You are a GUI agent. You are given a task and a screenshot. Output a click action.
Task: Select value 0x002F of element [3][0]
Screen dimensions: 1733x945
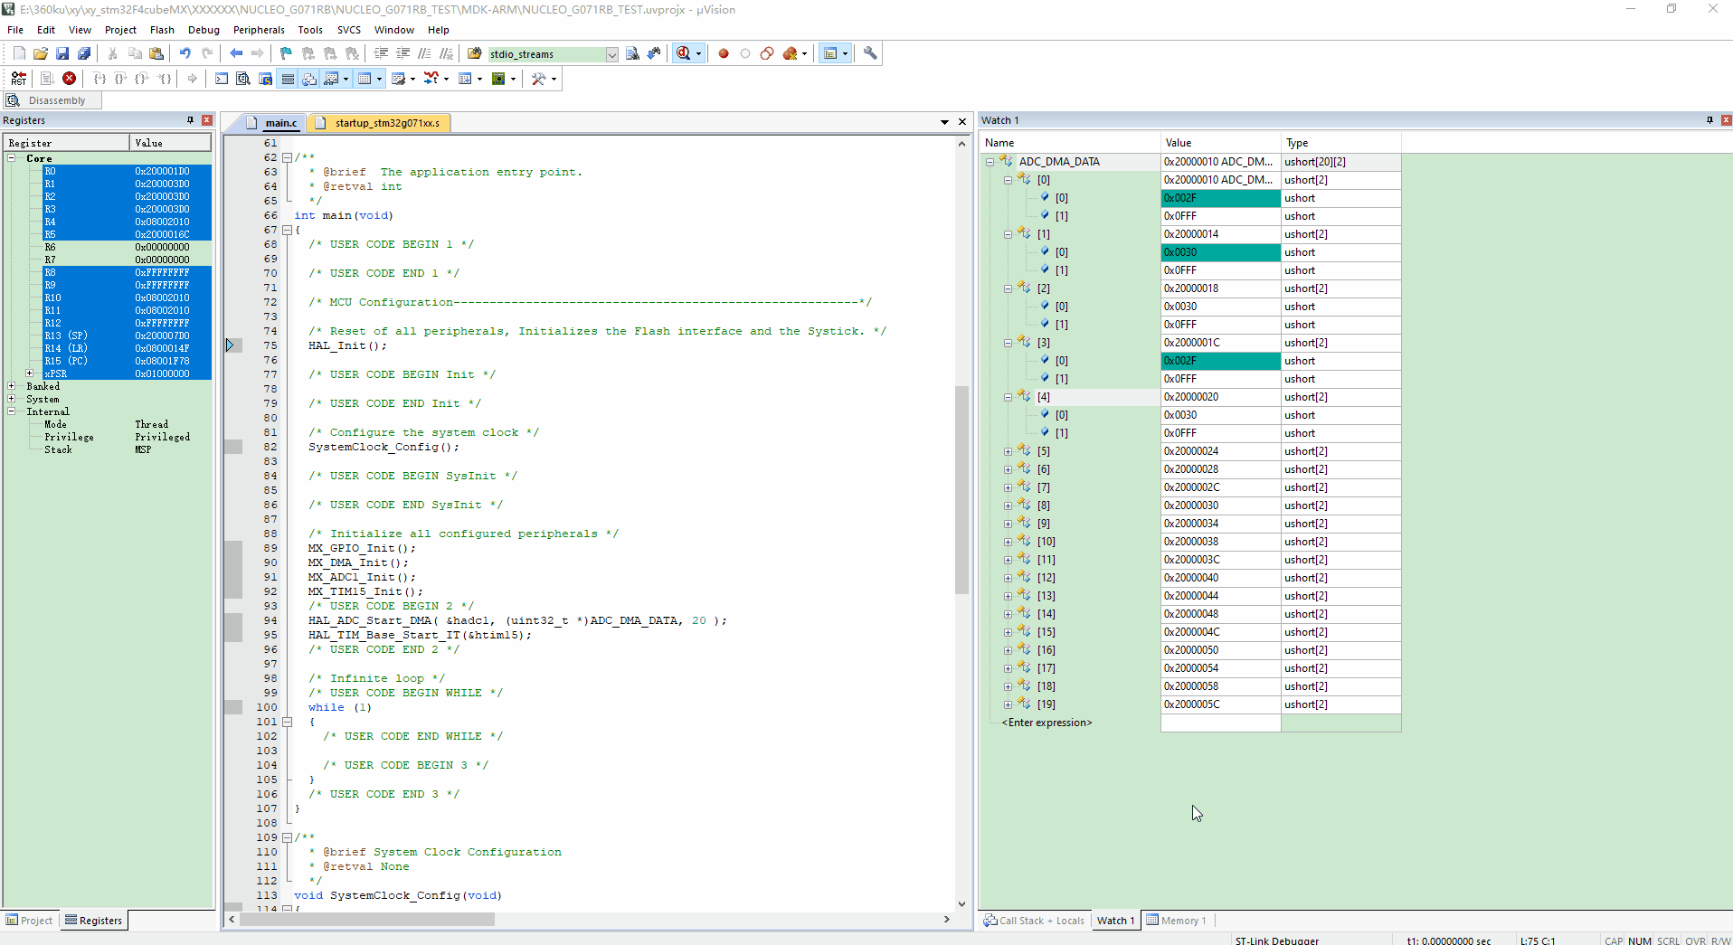pyautogui.click(x=1220, y=361)
